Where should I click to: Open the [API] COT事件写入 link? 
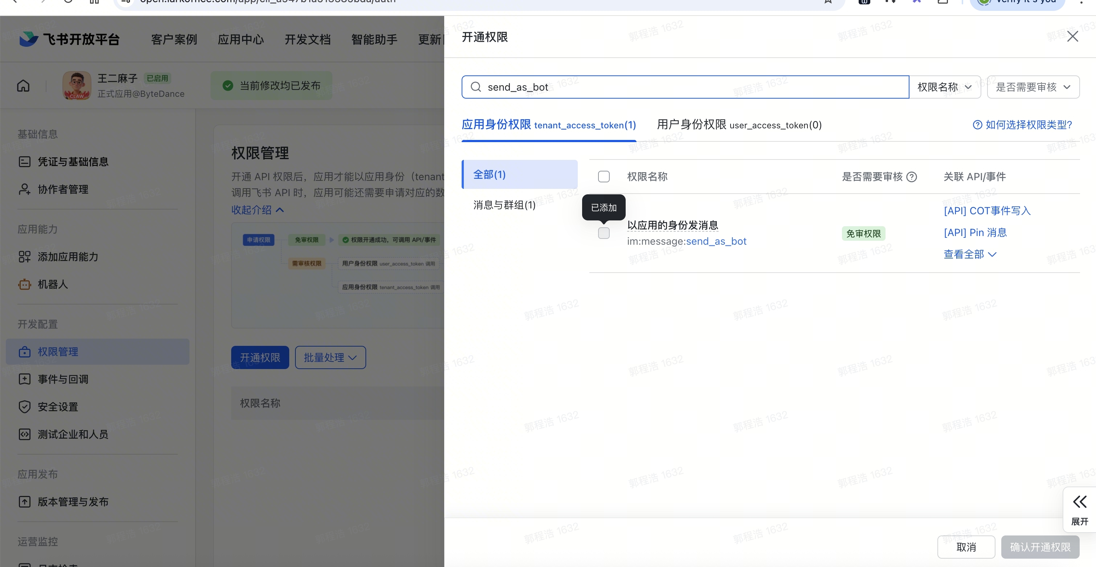[x=987, y=211]
